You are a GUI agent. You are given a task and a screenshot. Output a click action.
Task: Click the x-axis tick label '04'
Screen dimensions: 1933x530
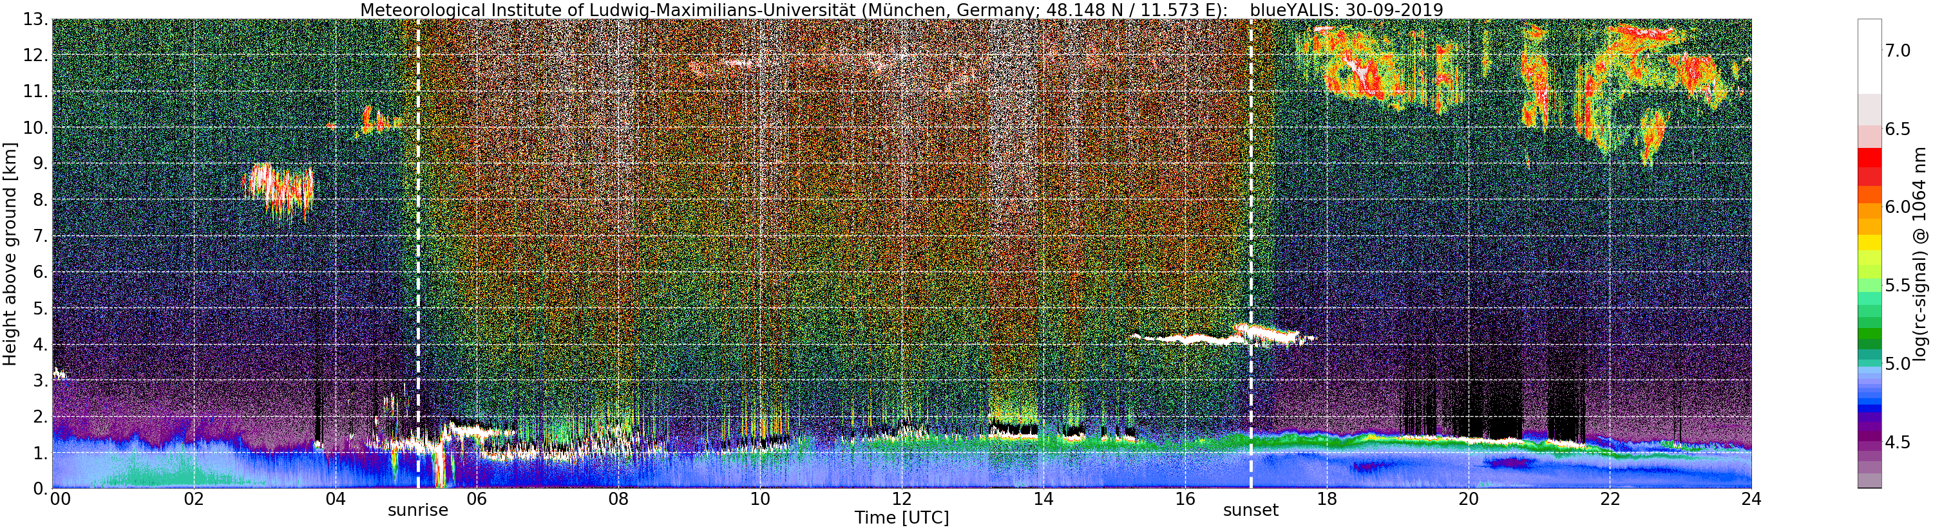[336, 499]
